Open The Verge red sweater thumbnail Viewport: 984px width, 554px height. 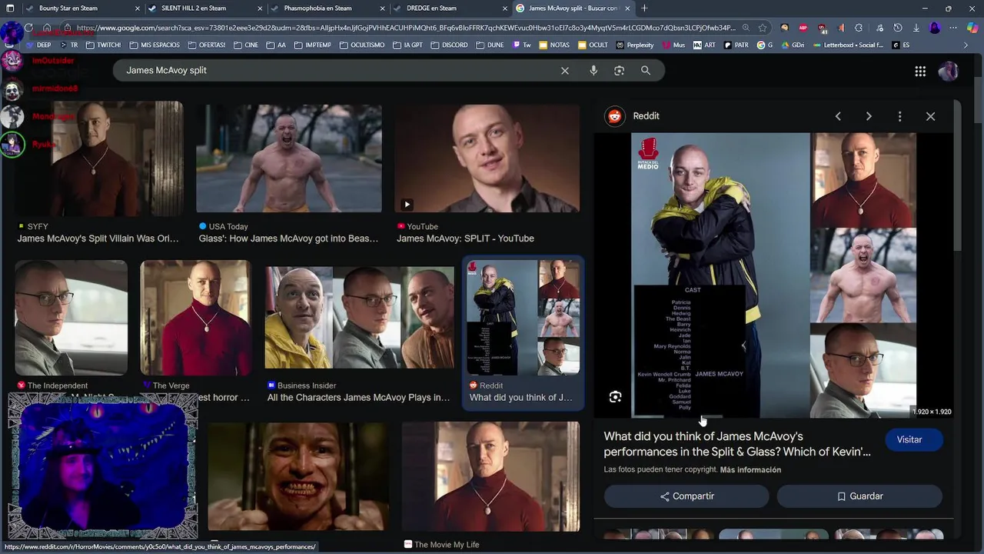pyautogui.click(x=196, y=318)
